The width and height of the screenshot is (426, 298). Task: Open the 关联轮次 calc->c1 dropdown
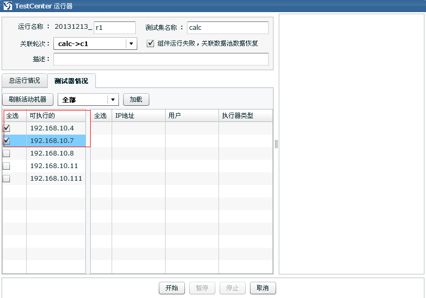click(131, 43)
